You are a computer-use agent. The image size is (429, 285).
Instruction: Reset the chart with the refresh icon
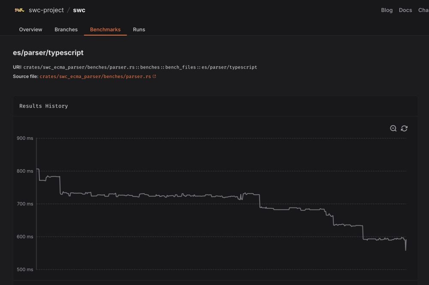click(404, 129)
